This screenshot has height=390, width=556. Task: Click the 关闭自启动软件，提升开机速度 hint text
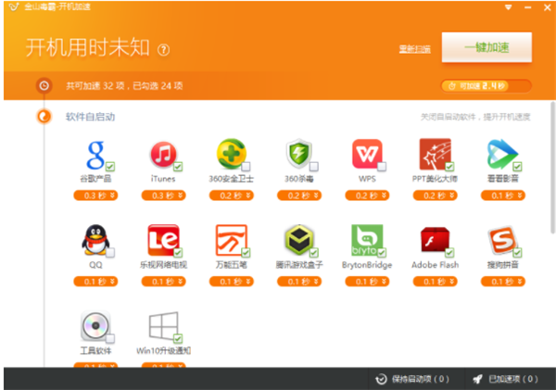[475, 117]
